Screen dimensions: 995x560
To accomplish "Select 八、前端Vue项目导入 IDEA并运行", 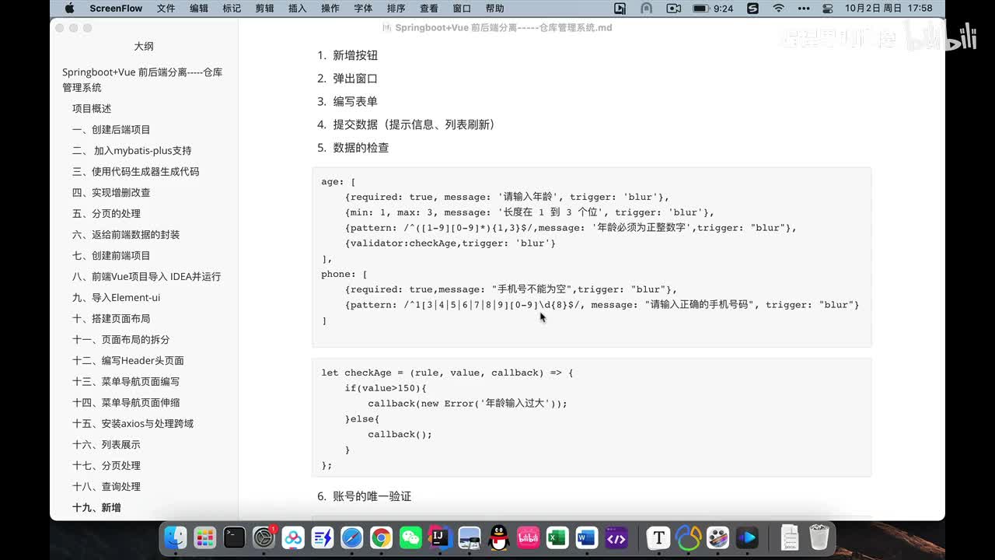I will tap(146, 277).
